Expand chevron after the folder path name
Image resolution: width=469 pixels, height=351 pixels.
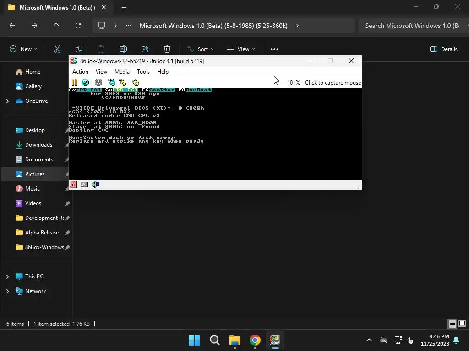(x=297, y=26)
